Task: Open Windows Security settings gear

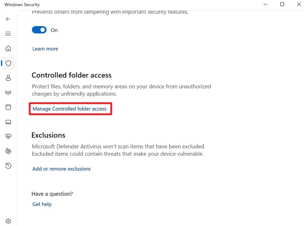Action: [8, 221]
